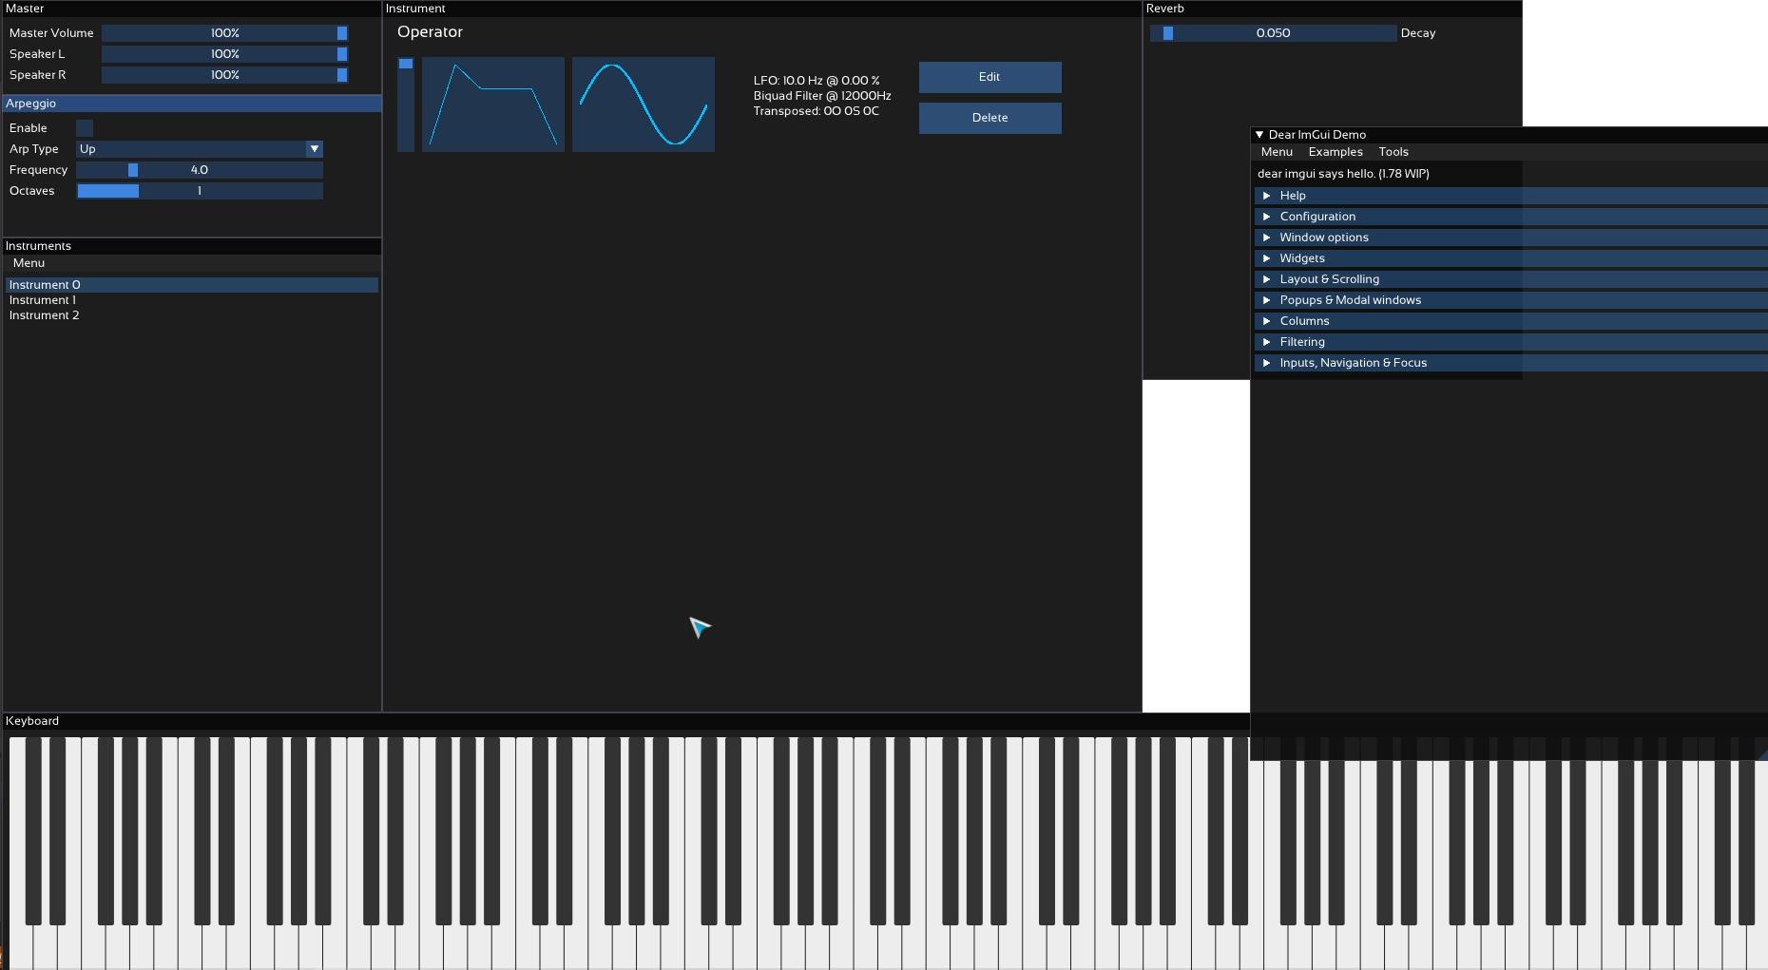
Task: Open the Examples menu in ImGui Demo
Action: tap(1335, 152)
